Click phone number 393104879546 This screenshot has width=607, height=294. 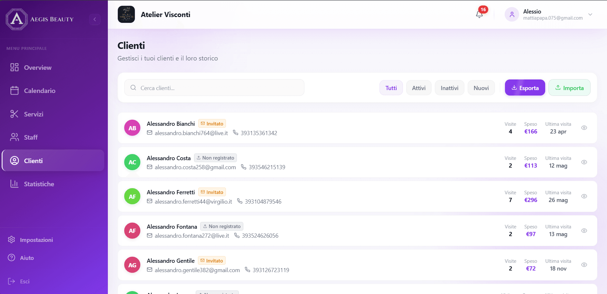[263, 201]
